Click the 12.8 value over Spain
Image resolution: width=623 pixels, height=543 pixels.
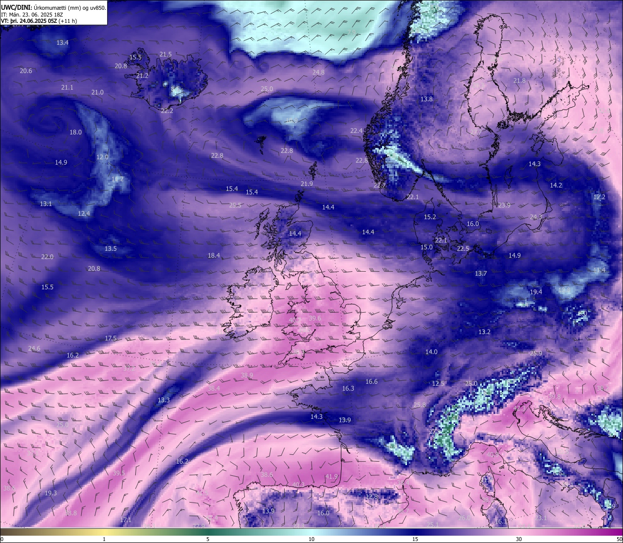[x=371, y=497]
